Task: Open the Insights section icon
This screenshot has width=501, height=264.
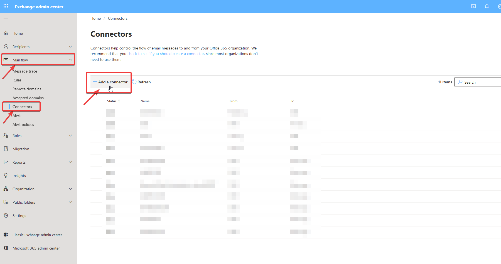Action: (x=6, y=175)
